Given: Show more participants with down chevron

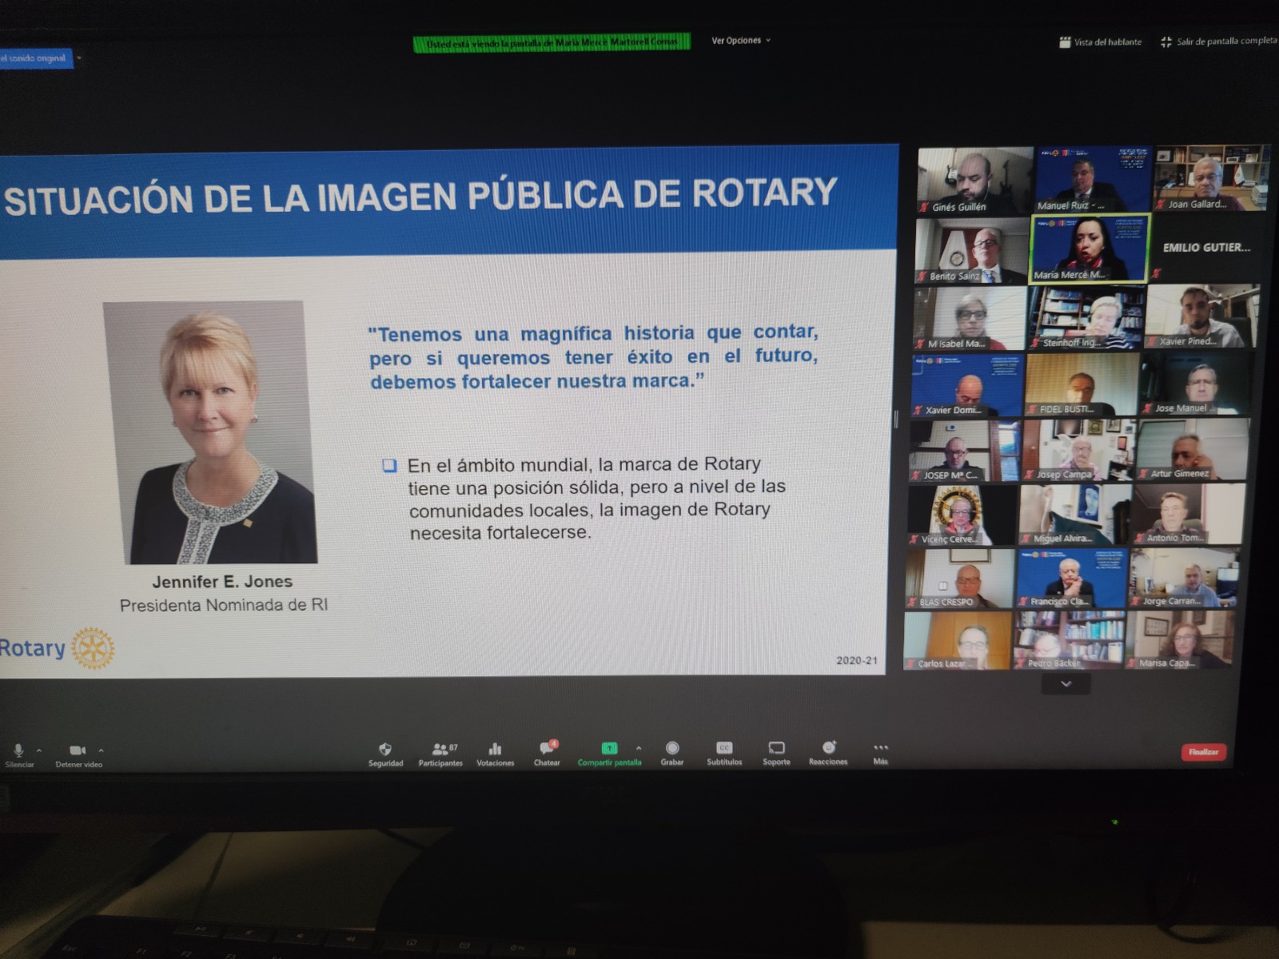Looking at the screenshot, I should pyautogui.click(x=1066, y=684).
